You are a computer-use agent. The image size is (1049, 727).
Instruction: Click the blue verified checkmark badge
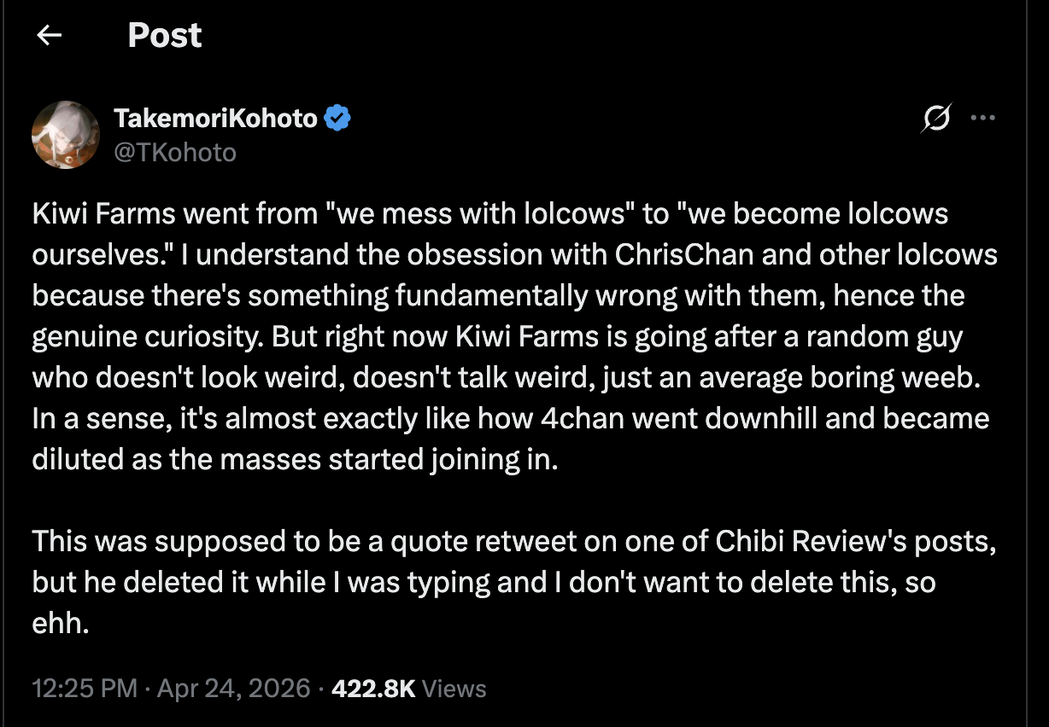coord(338,119)
